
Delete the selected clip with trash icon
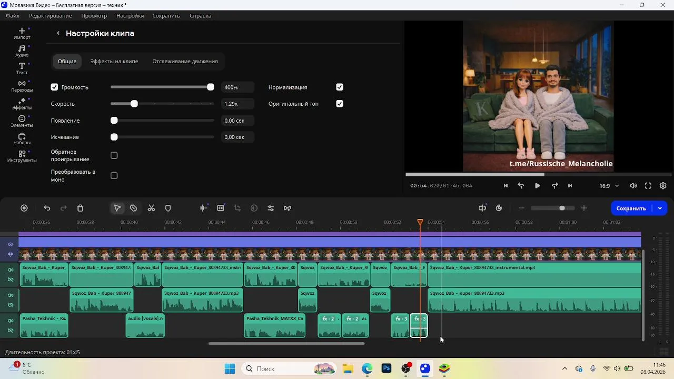(x=80, y=208)
